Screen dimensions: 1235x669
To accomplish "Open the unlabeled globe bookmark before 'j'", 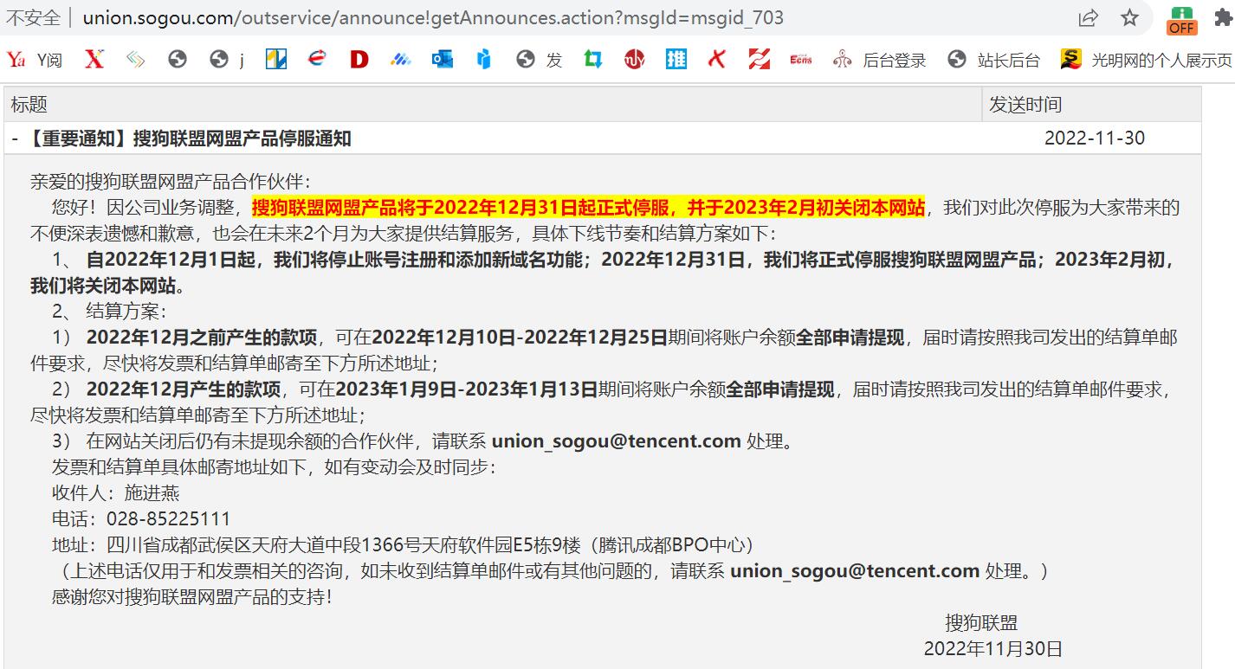I will click(x=178, y=60).
